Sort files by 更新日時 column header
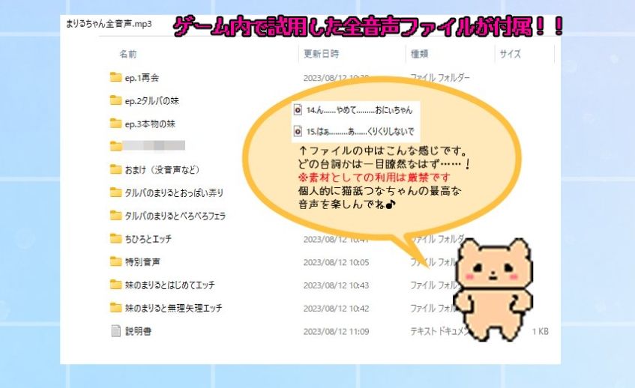The image size is (635, 388). pyautogui.click(x=321, y=54)
